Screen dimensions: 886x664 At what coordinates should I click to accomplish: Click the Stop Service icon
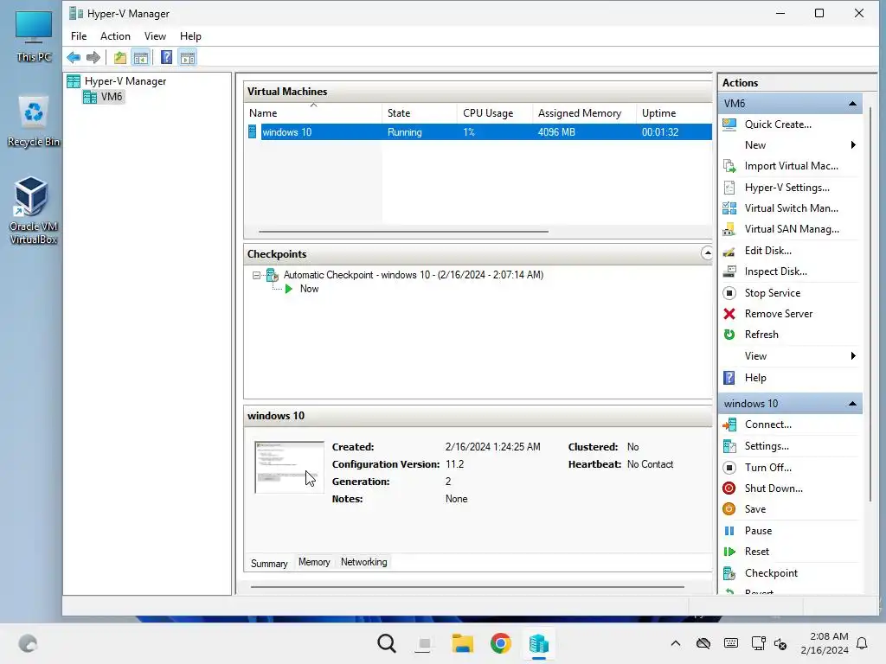(729, 293)
